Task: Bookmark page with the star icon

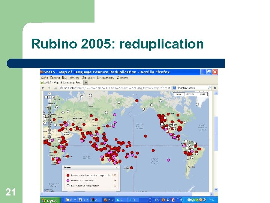Action: click(x=162, y=88)
